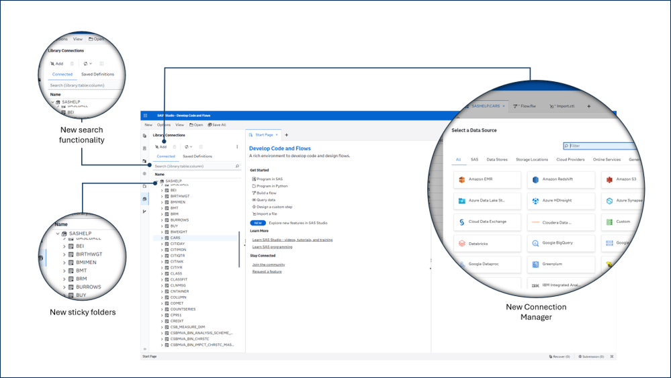The width and height of the screenshot is (671, 378).
Task: Open the applications menu hamburger icon
Action: [x=146, y=115]
